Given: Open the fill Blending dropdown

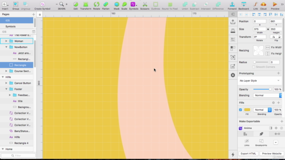Looking at the screenshot, I should (x=262, y=110).
